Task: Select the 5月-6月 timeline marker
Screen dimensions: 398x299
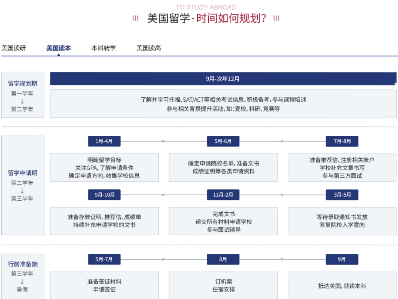Action: [x=223, y=142]
